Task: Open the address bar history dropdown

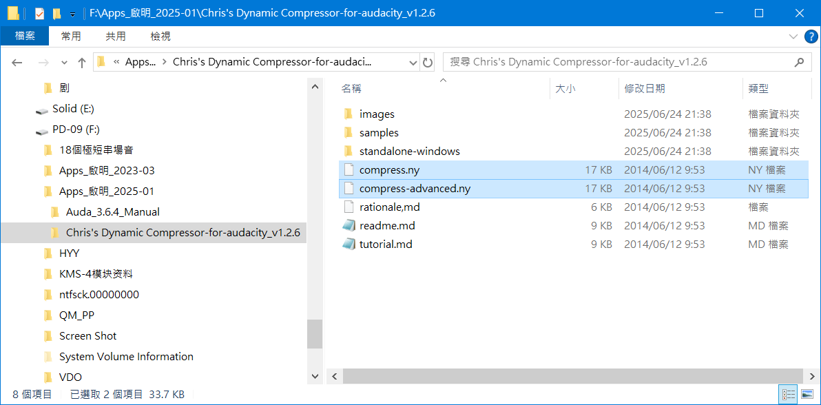Action: click(x=412, y=63)
